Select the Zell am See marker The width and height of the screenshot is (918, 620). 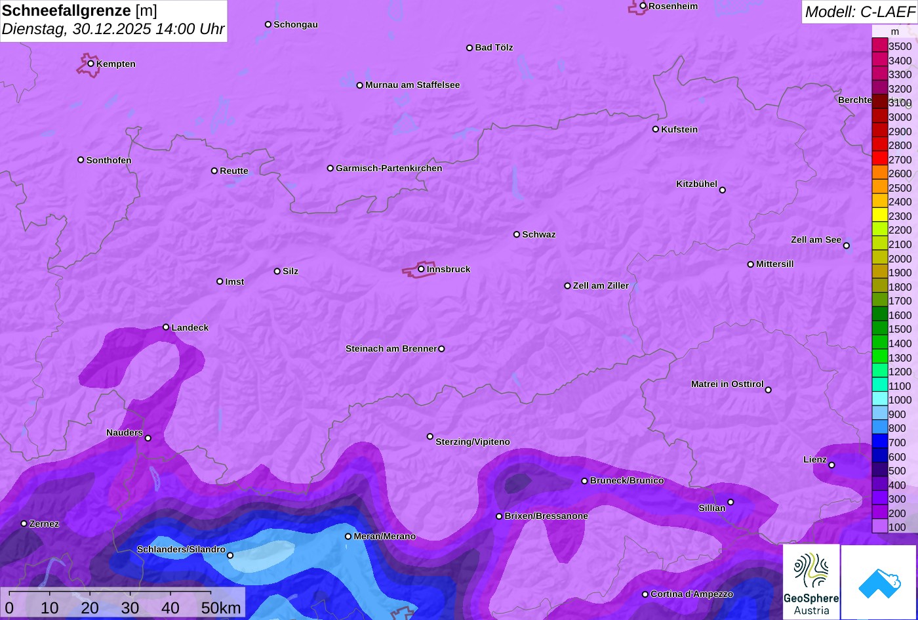(847, 246)
